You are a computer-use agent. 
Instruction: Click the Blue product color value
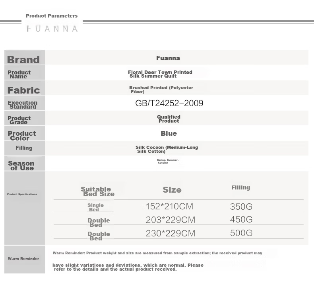(169, 133)
